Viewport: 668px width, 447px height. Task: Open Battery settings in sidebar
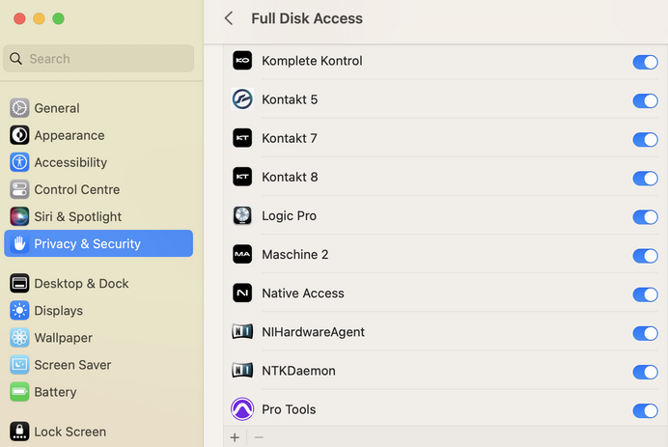pos(98,392)
